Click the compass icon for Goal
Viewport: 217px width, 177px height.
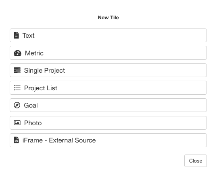click(17, 105)
